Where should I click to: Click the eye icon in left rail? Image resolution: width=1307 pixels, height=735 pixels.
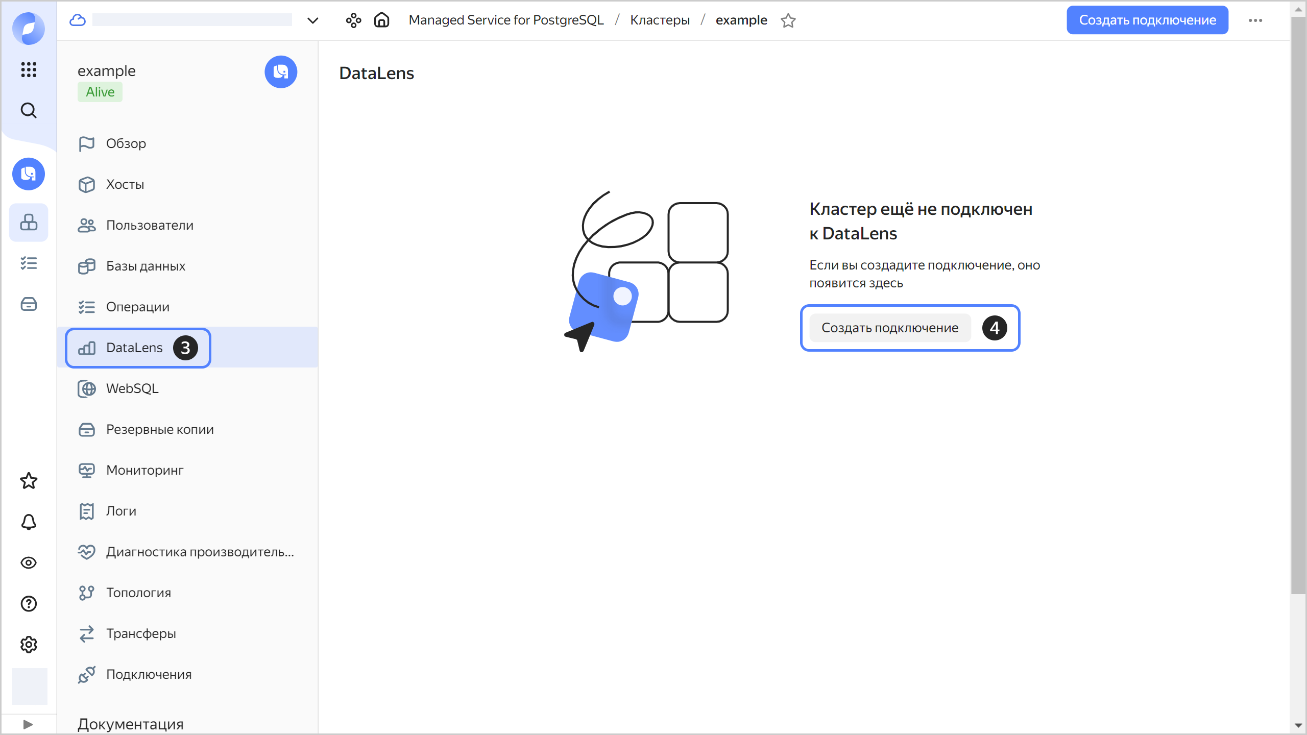[x=29, y=562]
